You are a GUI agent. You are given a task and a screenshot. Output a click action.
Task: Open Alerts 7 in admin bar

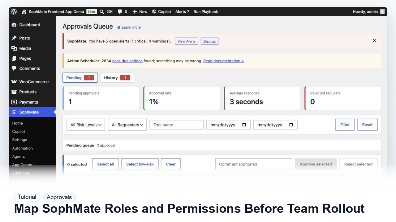182,12
